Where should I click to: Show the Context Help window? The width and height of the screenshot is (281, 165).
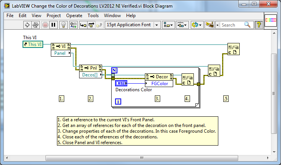tap(258, 25)
